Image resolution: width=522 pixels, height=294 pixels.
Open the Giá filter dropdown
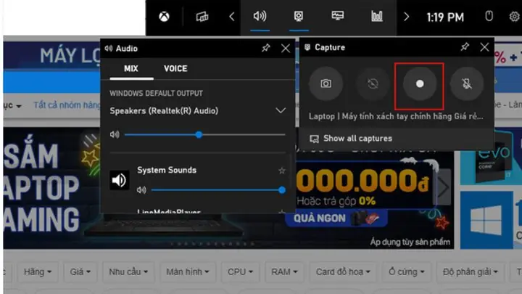tap(80, 272)
